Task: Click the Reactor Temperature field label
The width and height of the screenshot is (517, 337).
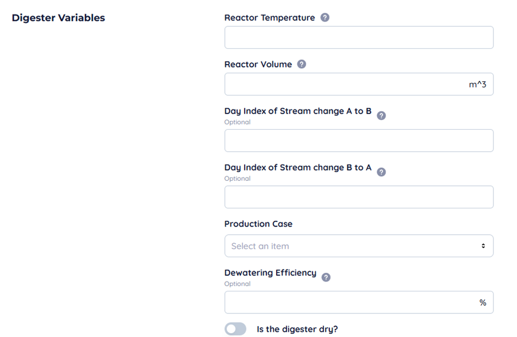Action: coord(269,17)
